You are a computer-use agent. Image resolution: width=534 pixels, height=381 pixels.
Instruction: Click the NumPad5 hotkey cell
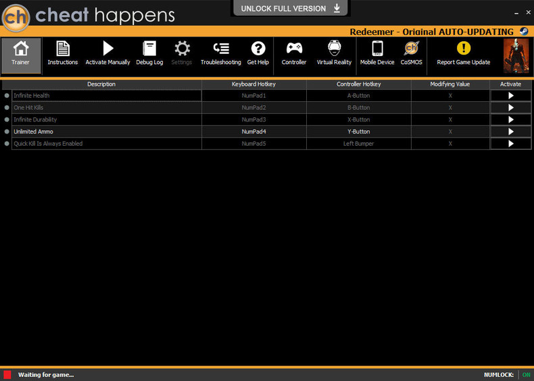pyautogui.click(x=253, y=144)
